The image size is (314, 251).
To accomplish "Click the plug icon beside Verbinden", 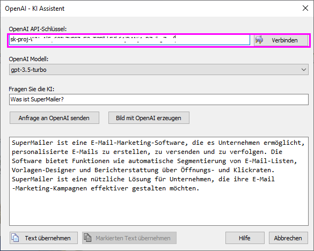I will tap(259, 40).
